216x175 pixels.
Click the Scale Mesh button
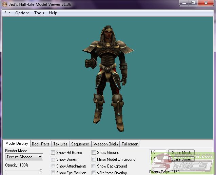pos(181,152)
